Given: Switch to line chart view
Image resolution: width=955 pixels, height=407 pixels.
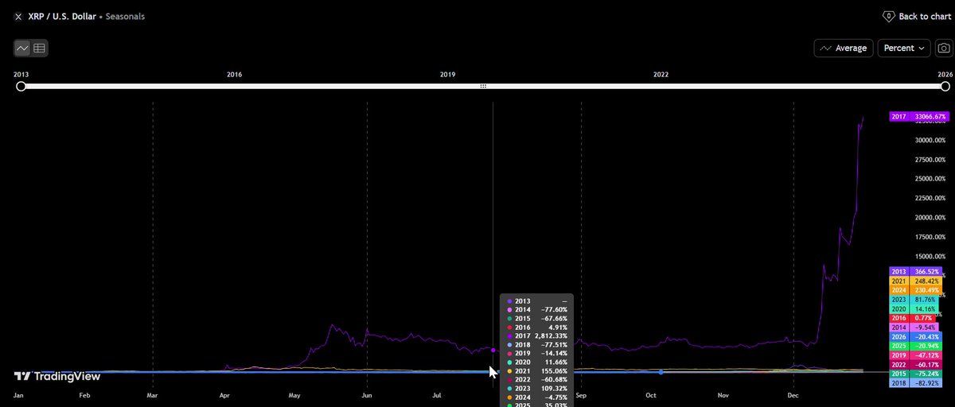Looking at the screenshot, I should click(22, 48).
